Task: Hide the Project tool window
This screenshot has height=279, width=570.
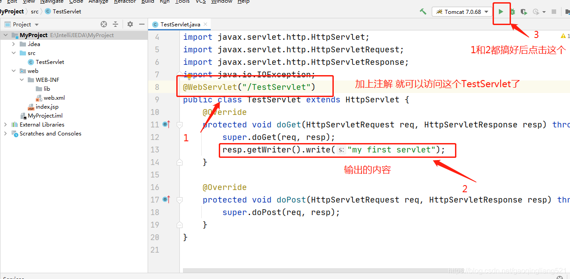Action: pyautogui.click(x=141, y=24)
